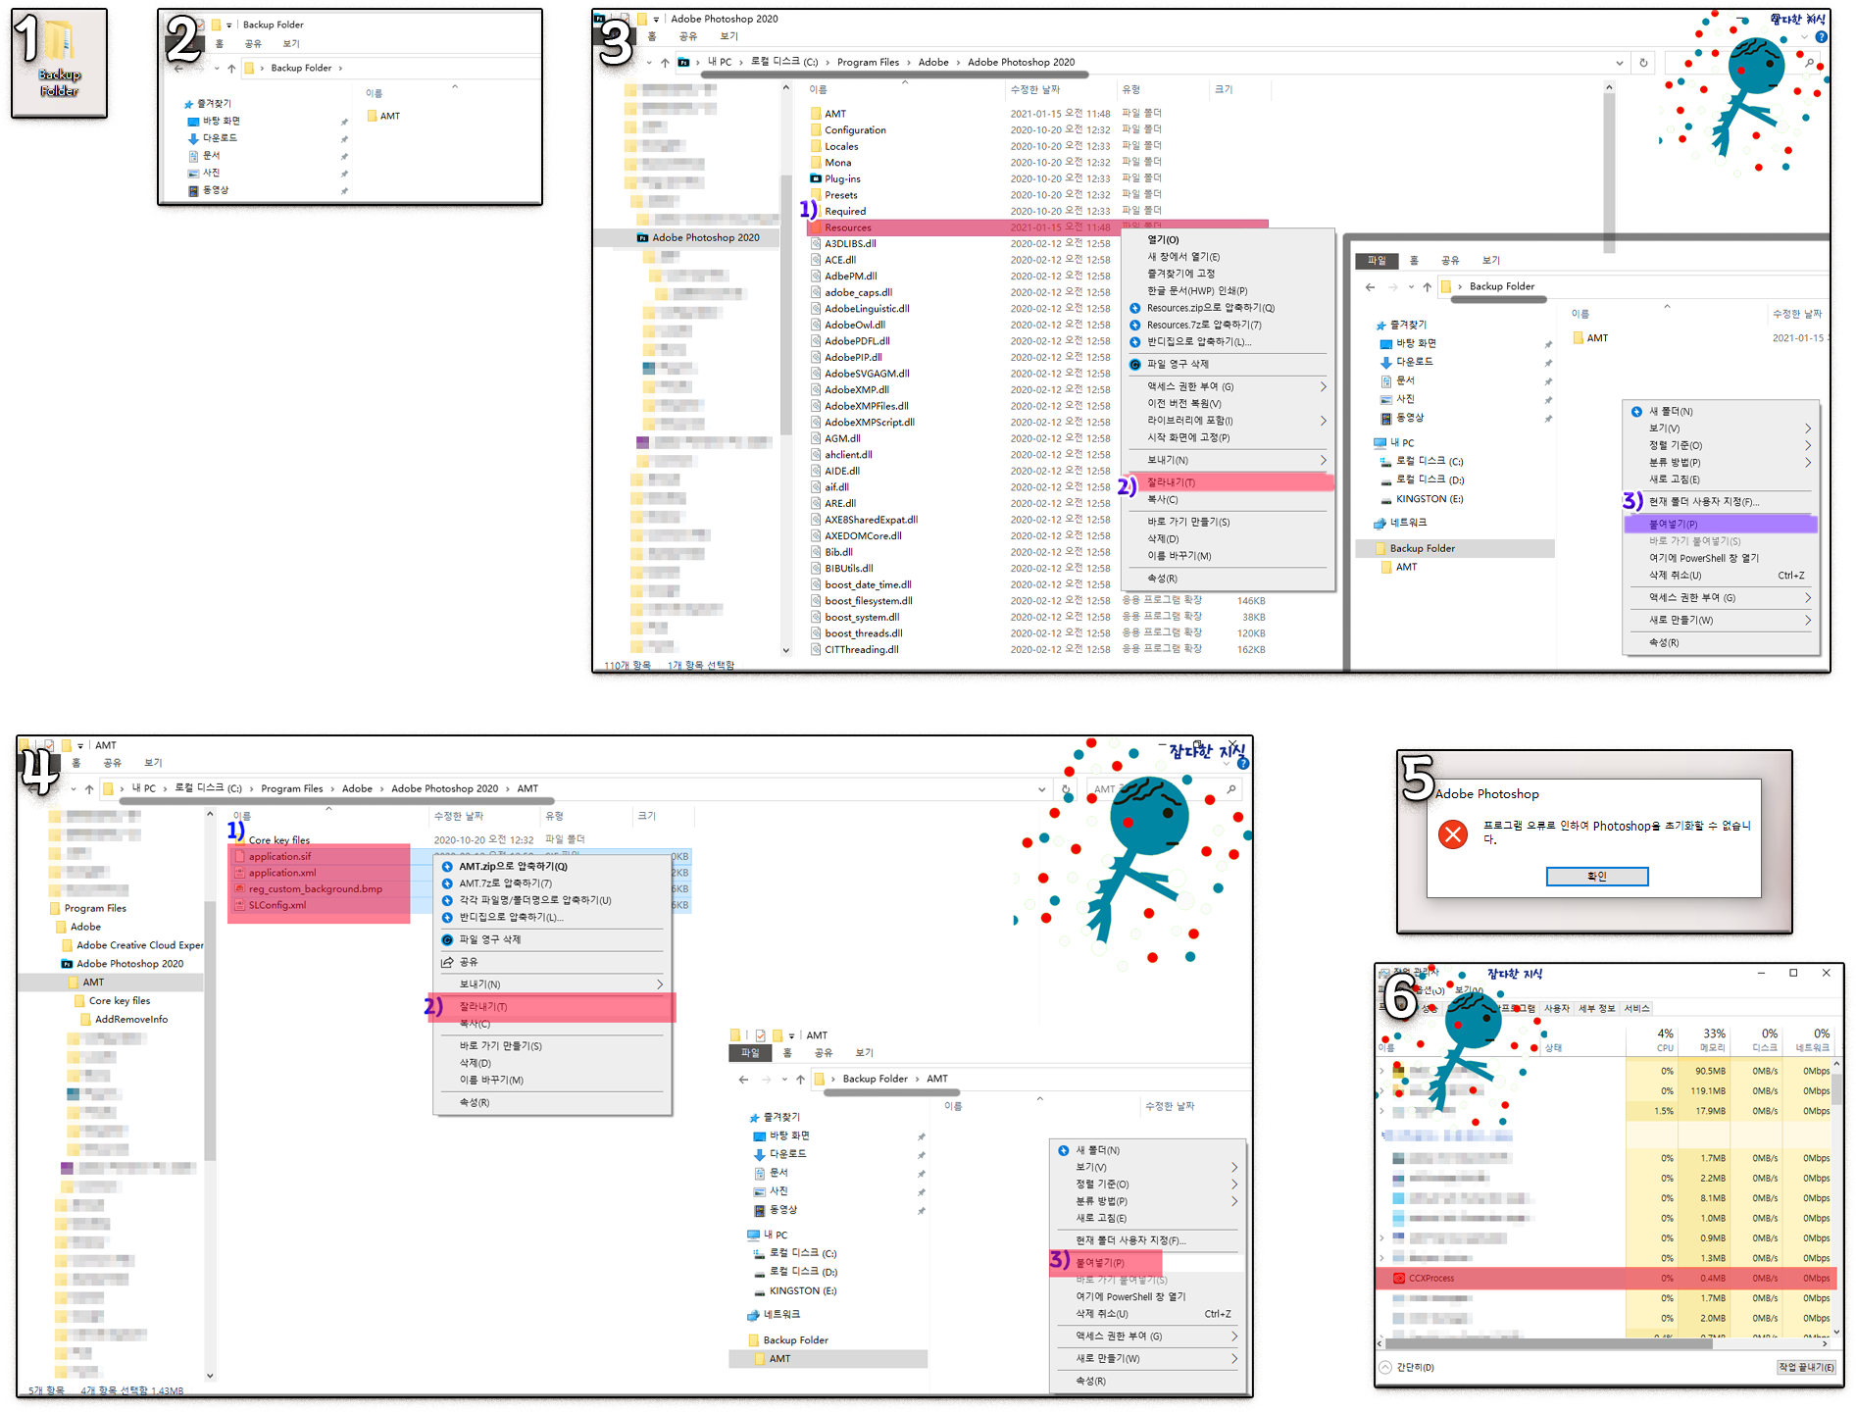Expand 정렬 기준(O) in Backup Folder > AMT menu
The image size is (1856, 1412).
coord(1233,1185)
